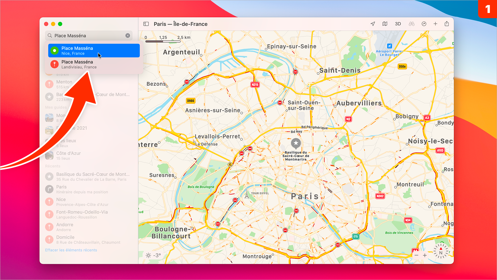Select recent Font-Romeu-Odeillo-Via item
Screen dimensions: 497x280
89,214
